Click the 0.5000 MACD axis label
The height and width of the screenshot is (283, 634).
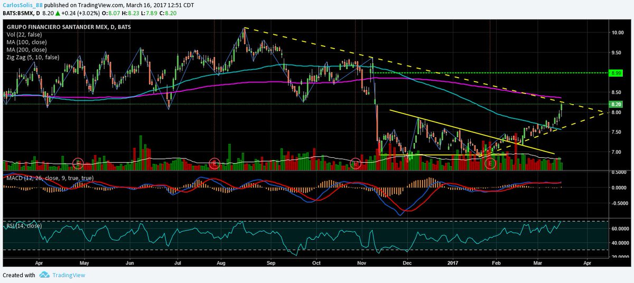coord(619,172)
